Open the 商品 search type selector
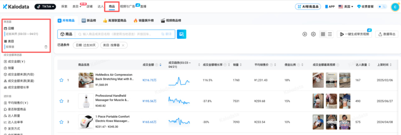The image size is (401, 135). pyautogui.click(x=66, y=34)
